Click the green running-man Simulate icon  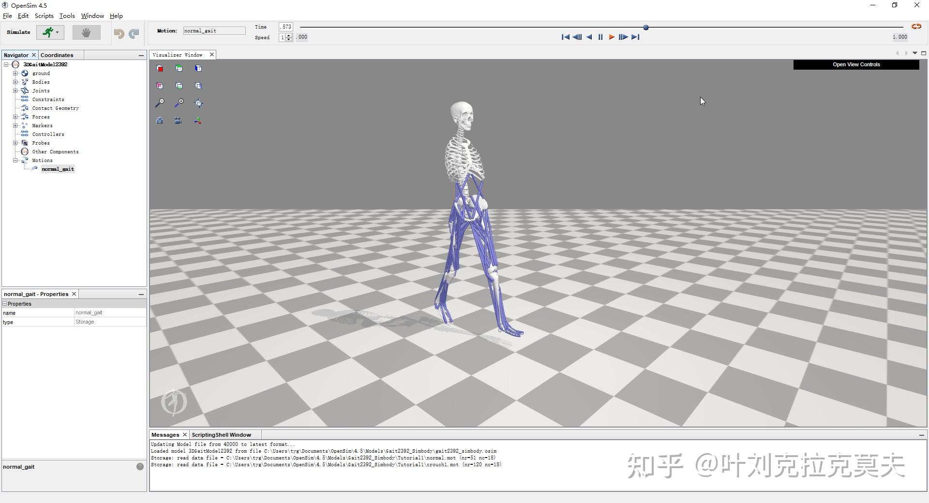[x=48, y=32]
